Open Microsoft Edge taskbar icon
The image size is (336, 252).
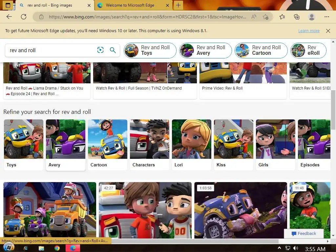73,248
